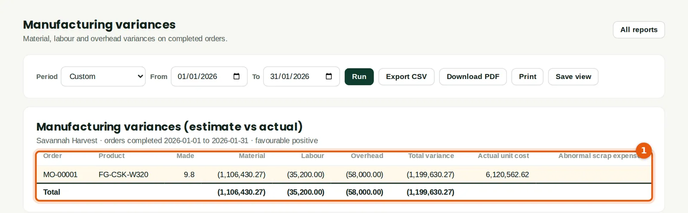Save the current report view
Image resolution: width=688 pixels, height=213 pixels.
[573, 76]
